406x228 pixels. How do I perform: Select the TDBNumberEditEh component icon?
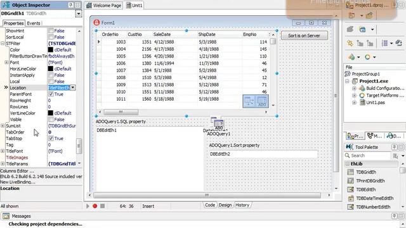[x=350, y=207]
